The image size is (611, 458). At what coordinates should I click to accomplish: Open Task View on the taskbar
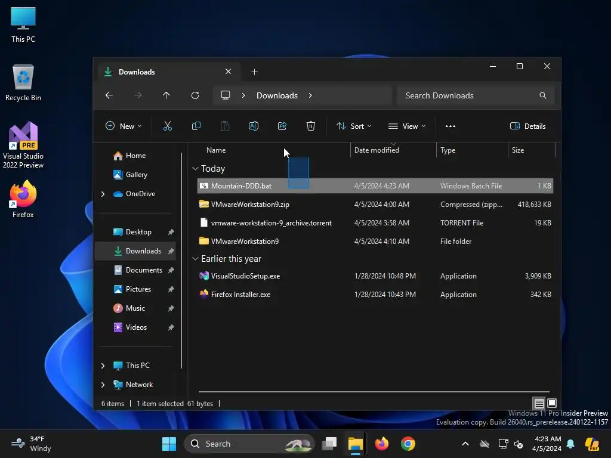[329, 444]
